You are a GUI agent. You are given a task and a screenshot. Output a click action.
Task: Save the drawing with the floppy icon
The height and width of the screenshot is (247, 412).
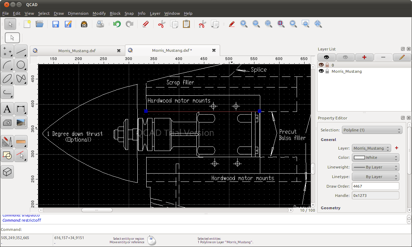[x=56, y=24]
